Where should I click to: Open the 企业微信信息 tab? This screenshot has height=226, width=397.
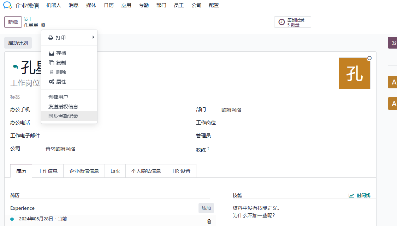(84, 171)
